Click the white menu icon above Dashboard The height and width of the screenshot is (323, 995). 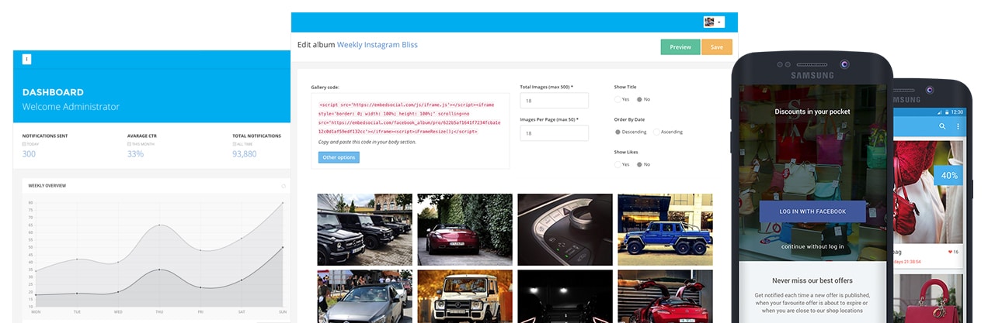(27, 60)
